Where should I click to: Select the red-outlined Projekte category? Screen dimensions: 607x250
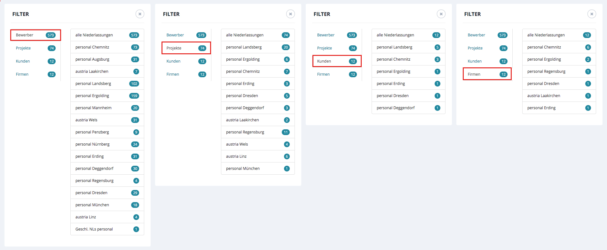tap(186, 48)
